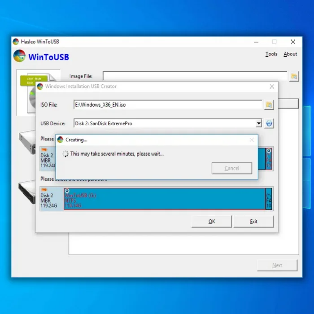Select the FAT system partition in upper row
The height and width of the screenshot is (314, 314).
pyautogui.click(x=269, y=159)
